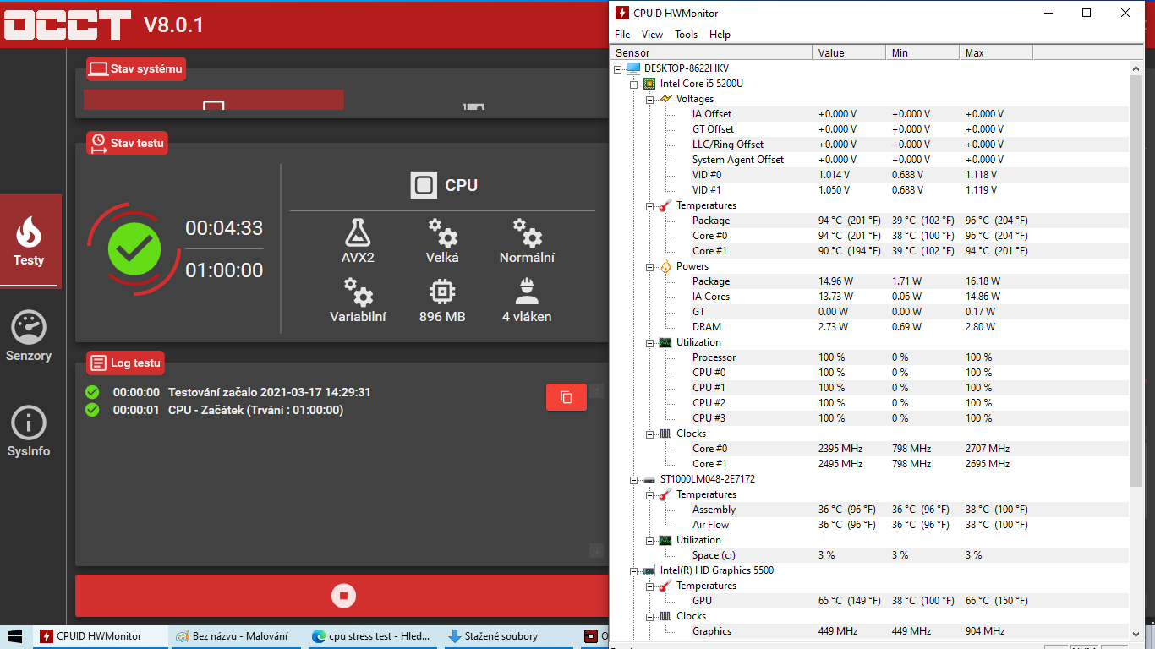Copy the test log with red copy button
Image resolution: width=1155 pixels, height=649 pixels.
click(x=566, y=397)
